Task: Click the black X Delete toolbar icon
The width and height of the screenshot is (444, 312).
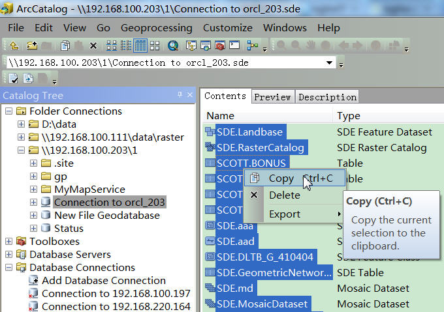Action: click(x=93, y=46)
